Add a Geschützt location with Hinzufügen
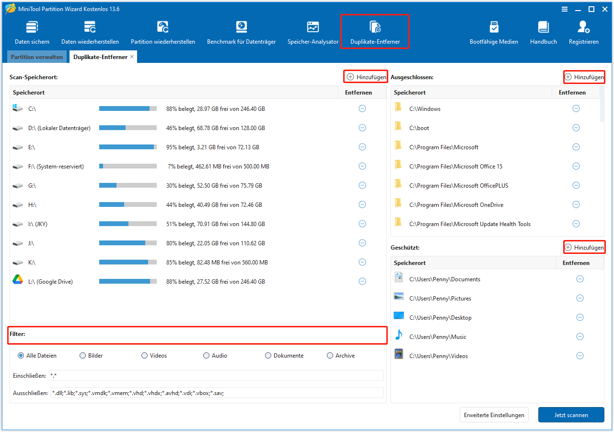Image resolution: width=614 pixels, height=432 pixels. 584,247
